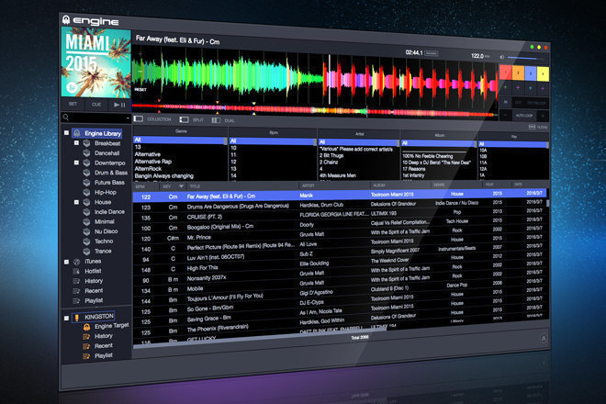Sort by the ALBUM column header

[x=400, y=185]
